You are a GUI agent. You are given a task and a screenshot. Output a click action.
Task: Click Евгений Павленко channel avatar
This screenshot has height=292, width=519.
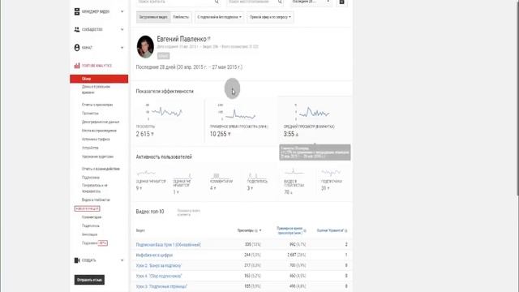145,47
